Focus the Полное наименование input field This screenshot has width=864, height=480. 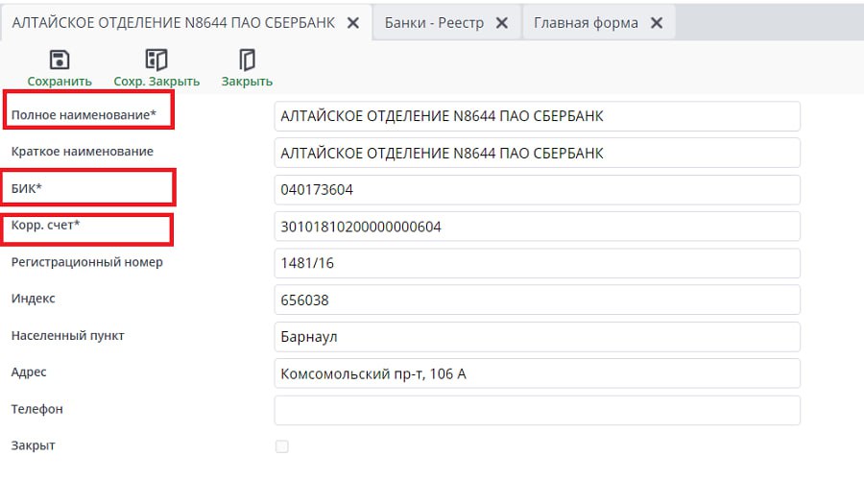536,116
